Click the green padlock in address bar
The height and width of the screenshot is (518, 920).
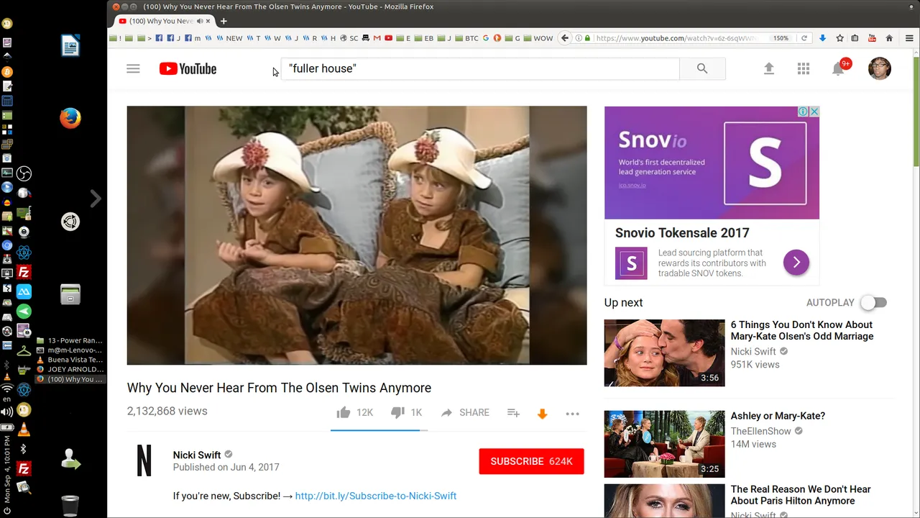(587, 38)
